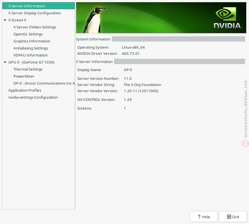
Task: Click the Display Name label
Action: point(90,70)
